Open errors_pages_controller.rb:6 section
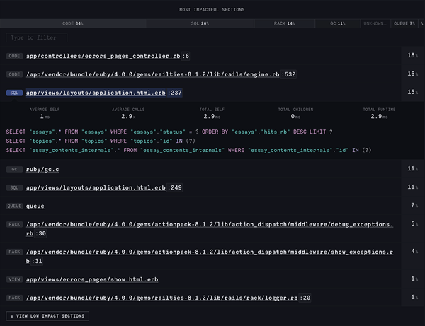 click(108, 56)
